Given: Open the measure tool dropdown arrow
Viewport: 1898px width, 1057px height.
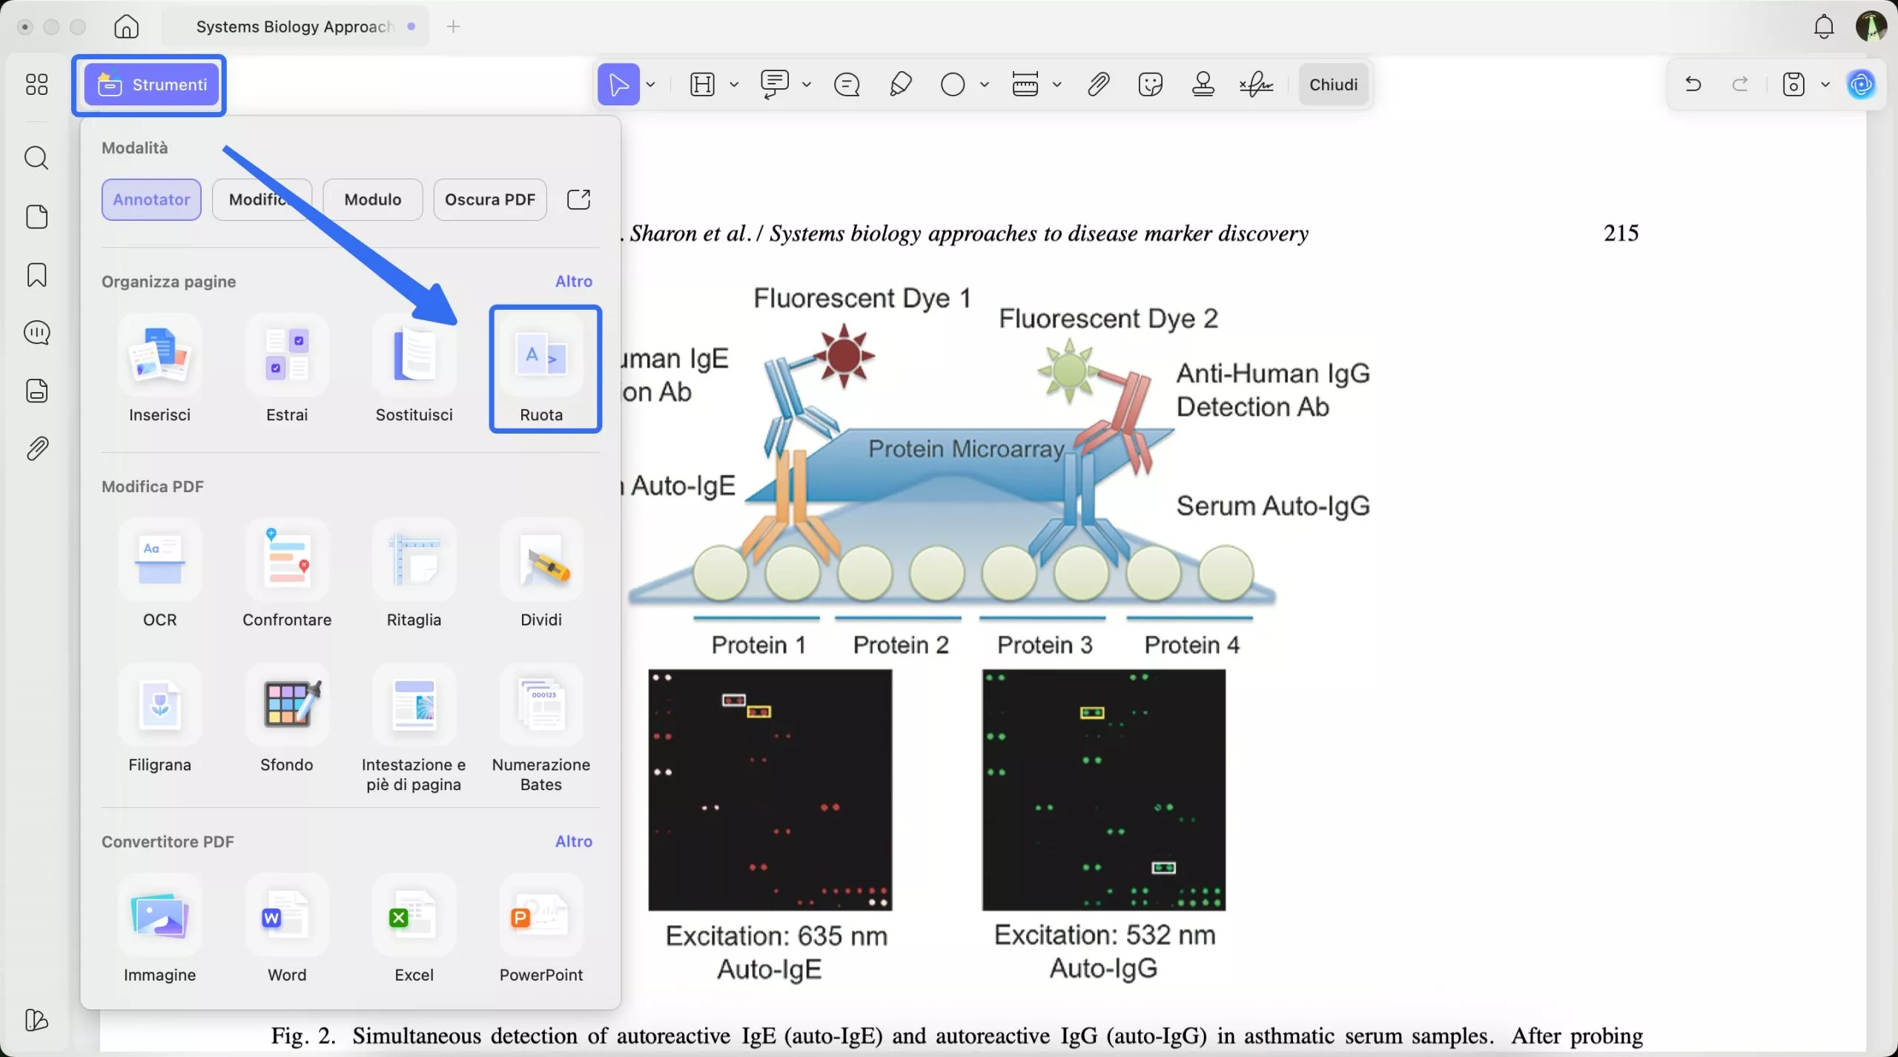Looking at the screenshot, I should [1058, 84].
